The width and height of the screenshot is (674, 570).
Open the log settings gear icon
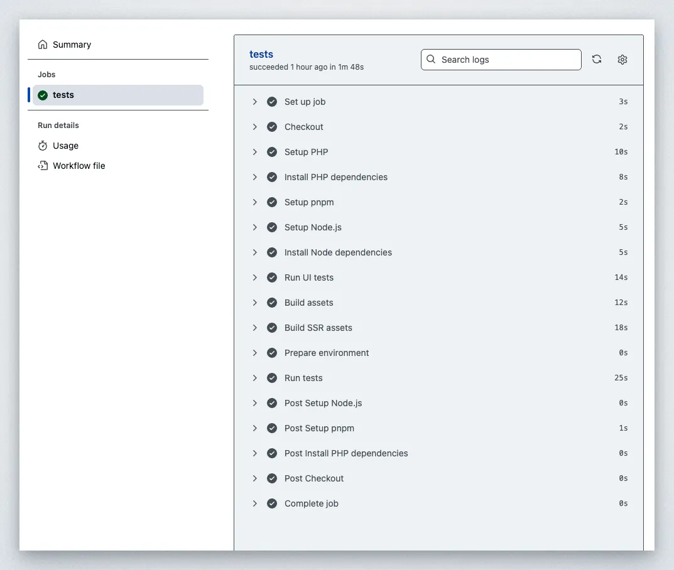click(622, 60)
